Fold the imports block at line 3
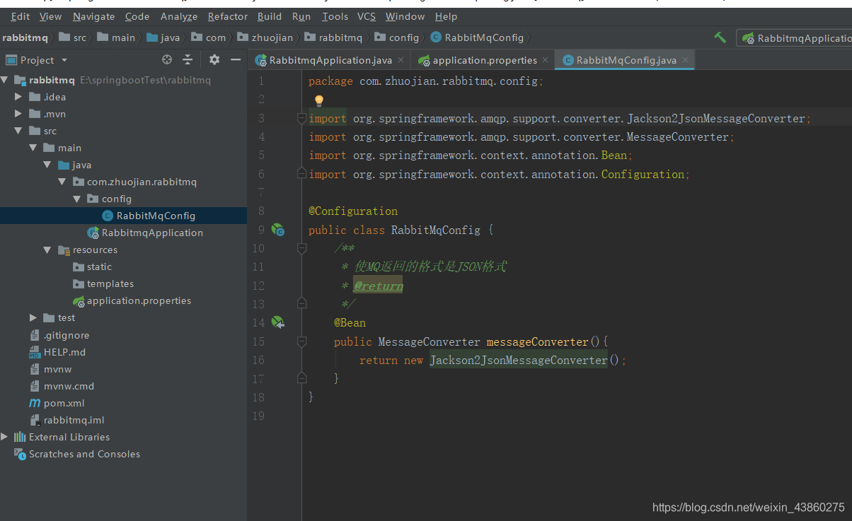The width and height of the screenshot is (852, 521). (x=302, y=118)
